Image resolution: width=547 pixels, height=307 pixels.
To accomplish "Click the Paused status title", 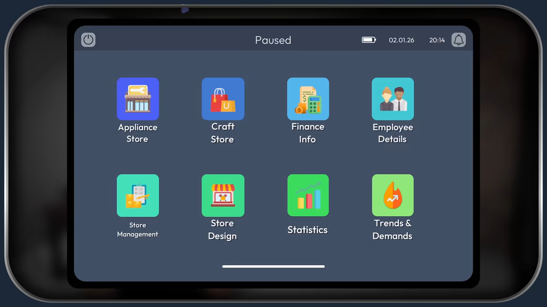I will tap(273, 40).
